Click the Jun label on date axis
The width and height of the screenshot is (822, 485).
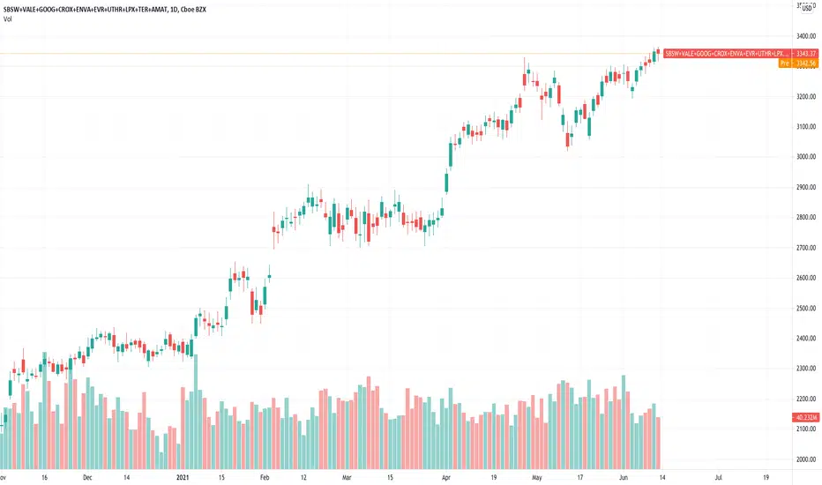click(x=624, y=477)
